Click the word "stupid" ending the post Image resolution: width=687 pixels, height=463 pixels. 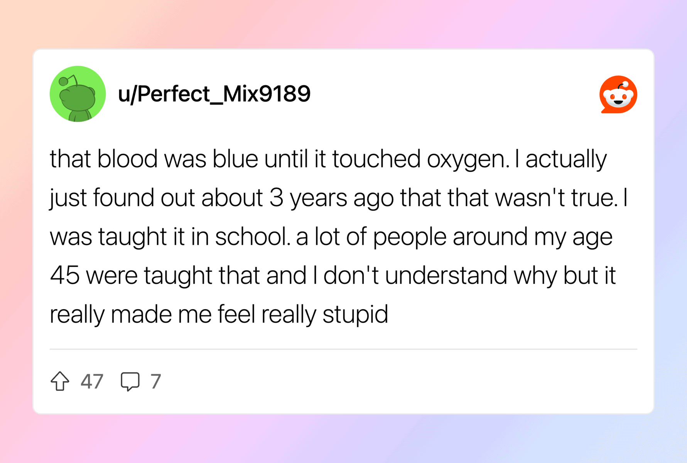(355, 314)
